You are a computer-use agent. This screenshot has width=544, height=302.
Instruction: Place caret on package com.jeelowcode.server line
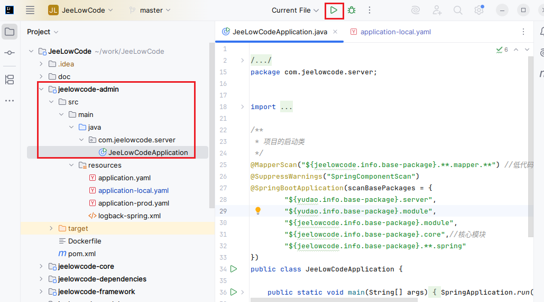(x=314, y=72)
